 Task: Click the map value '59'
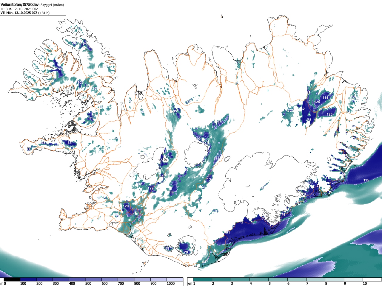(167, 248)
